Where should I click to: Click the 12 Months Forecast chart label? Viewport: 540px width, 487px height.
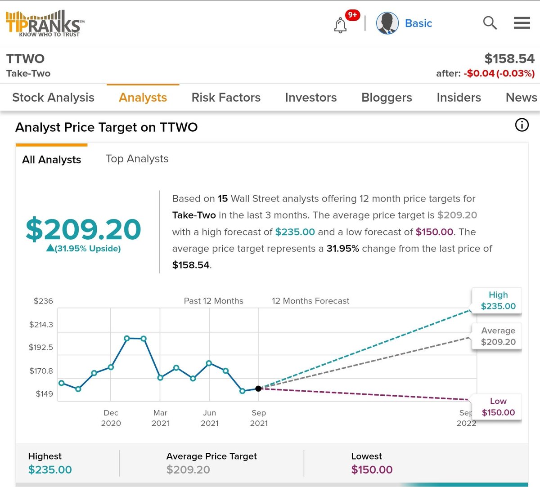pyautogui.click(x=310, y=301)
